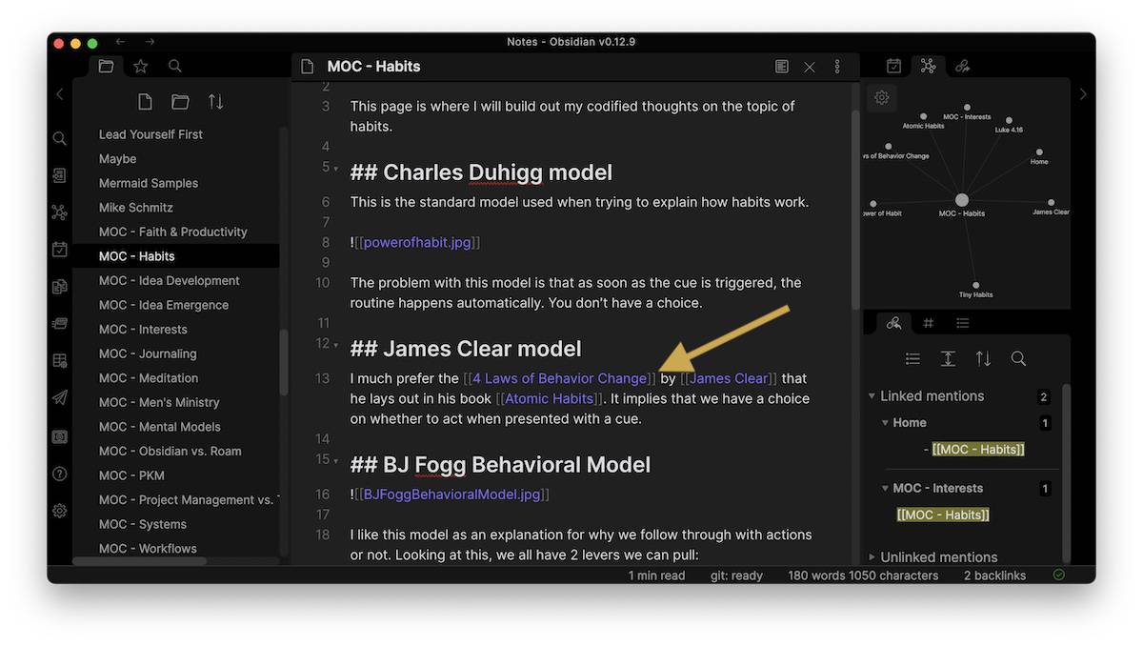Click the paper plane ribbon icon
This screenshot has height=646, width=1143.
pyautogui.click(x=60, y=398)
